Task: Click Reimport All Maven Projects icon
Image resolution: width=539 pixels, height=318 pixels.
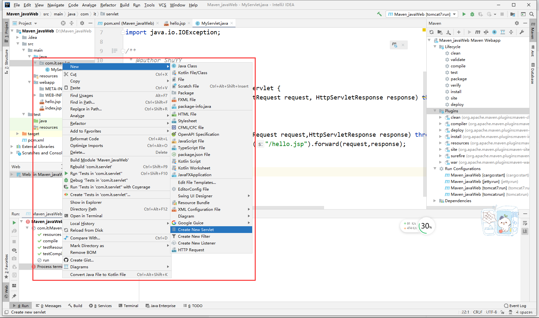Action: point(432,32)
